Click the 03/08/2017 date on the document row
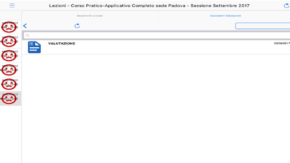290x163 pixels. click(281, 43)
